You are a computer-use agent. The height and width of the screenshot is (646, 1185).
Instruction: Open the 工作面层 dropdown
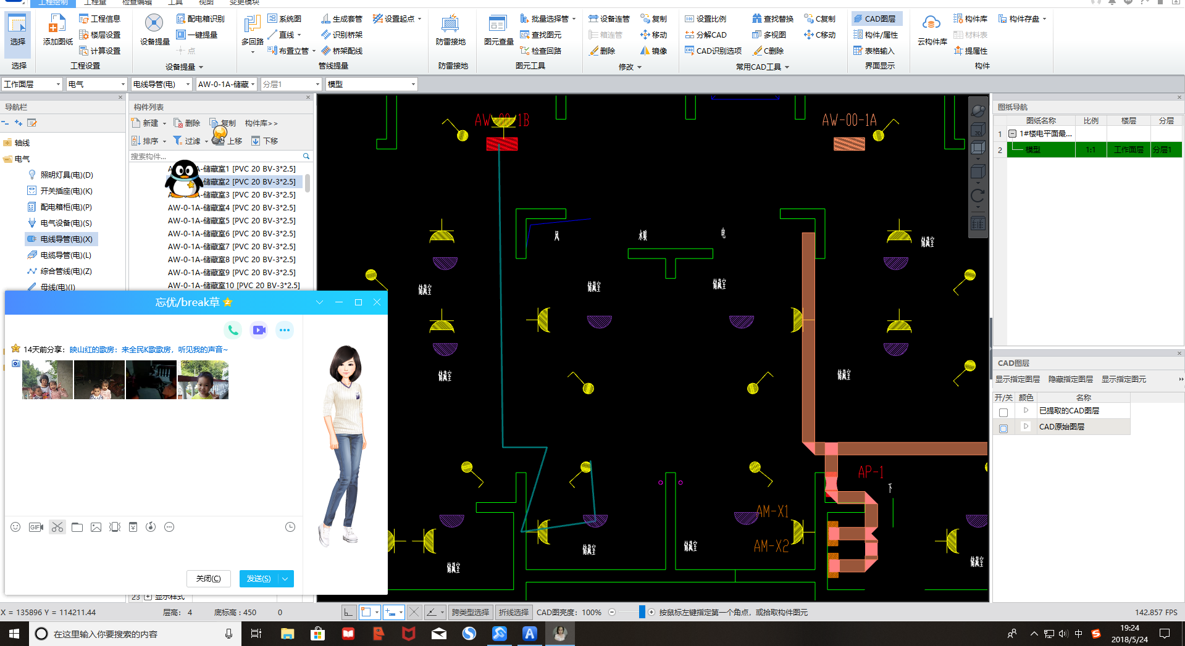pyautogui.click(x=33, y=84)
